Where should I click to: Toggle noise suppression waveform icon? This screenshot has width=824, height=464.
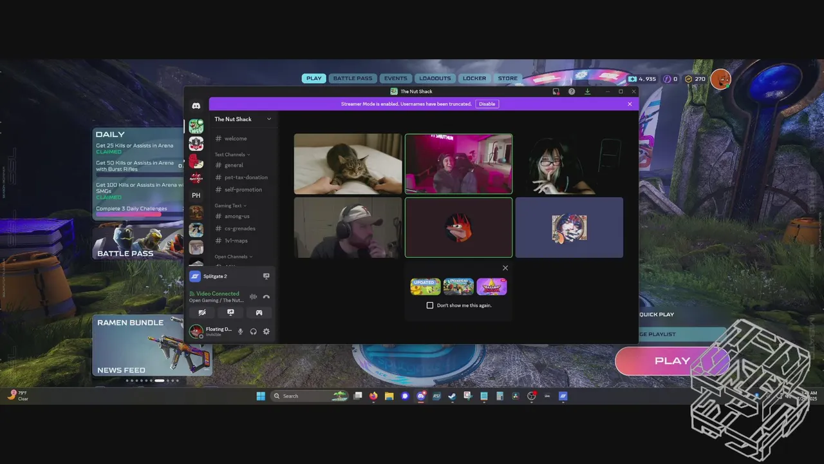pos(253,297)
